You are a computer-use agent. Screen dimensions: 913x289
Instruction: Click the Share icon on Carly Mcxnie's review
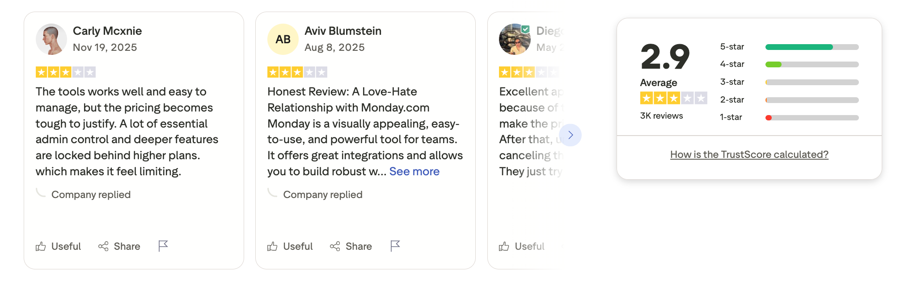point(104,246)
